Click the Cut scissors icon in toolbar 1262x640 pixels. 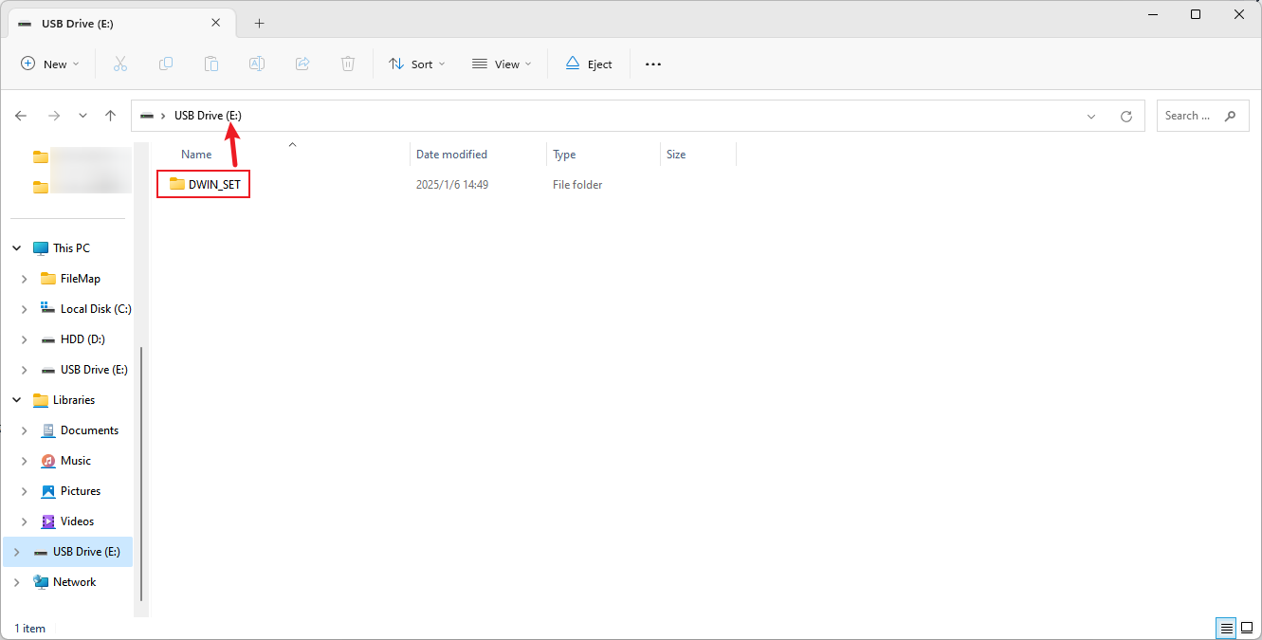[x=120, y=64]
